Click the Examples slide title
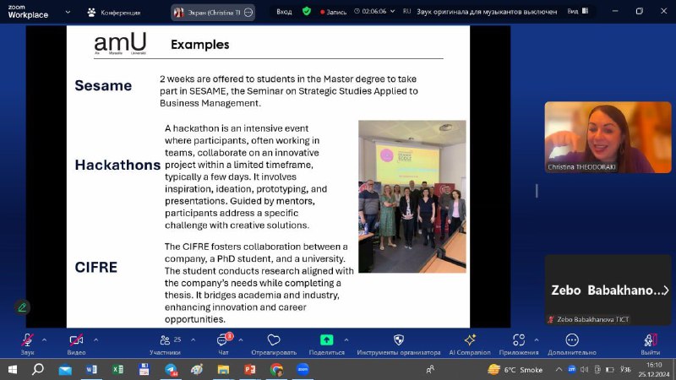The image size is (676, 380). (x=200, y=45)
